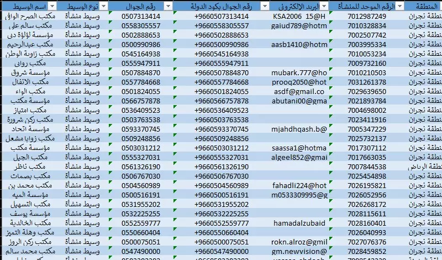This screenshot has width=442, height=260.
Task: Select the نوع الوسيط header cell
Action: [x=82, y=6]
